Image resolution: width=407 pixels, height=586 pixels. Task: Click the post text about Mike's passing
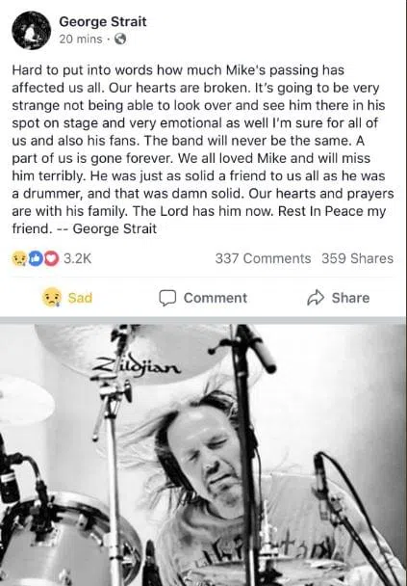(203, 149)
